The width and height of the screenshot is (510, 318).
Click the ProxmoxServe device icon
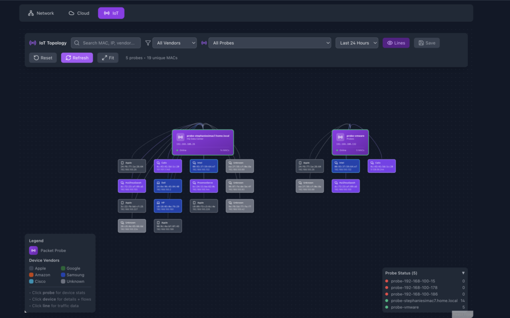(193, 182)
